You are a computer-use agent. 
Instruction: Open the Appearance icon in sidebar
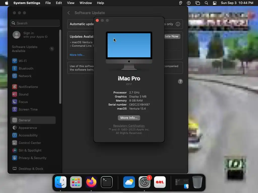[14, 128]
